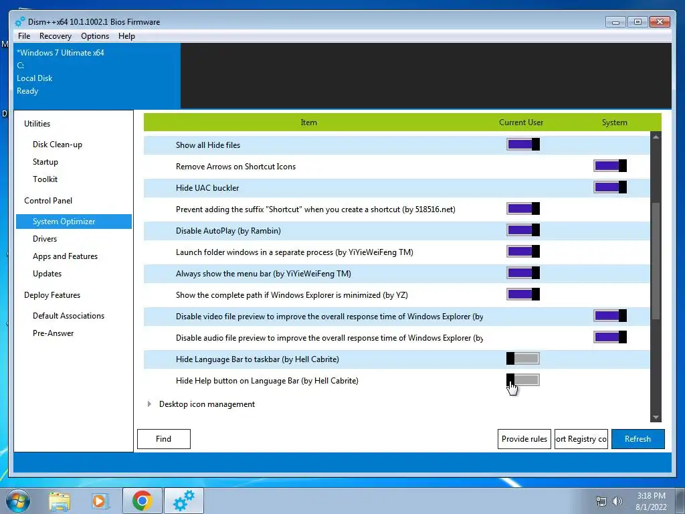
Task: Toggle Disable AutoPlay switch
Action: [x=523, y=230]
